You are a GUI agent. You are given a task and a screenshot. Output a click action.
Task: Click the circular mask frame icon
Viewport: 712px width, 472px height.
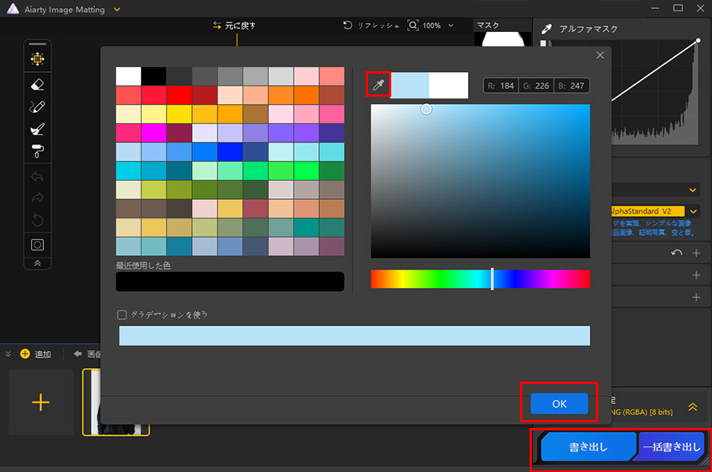click(38, 244)
